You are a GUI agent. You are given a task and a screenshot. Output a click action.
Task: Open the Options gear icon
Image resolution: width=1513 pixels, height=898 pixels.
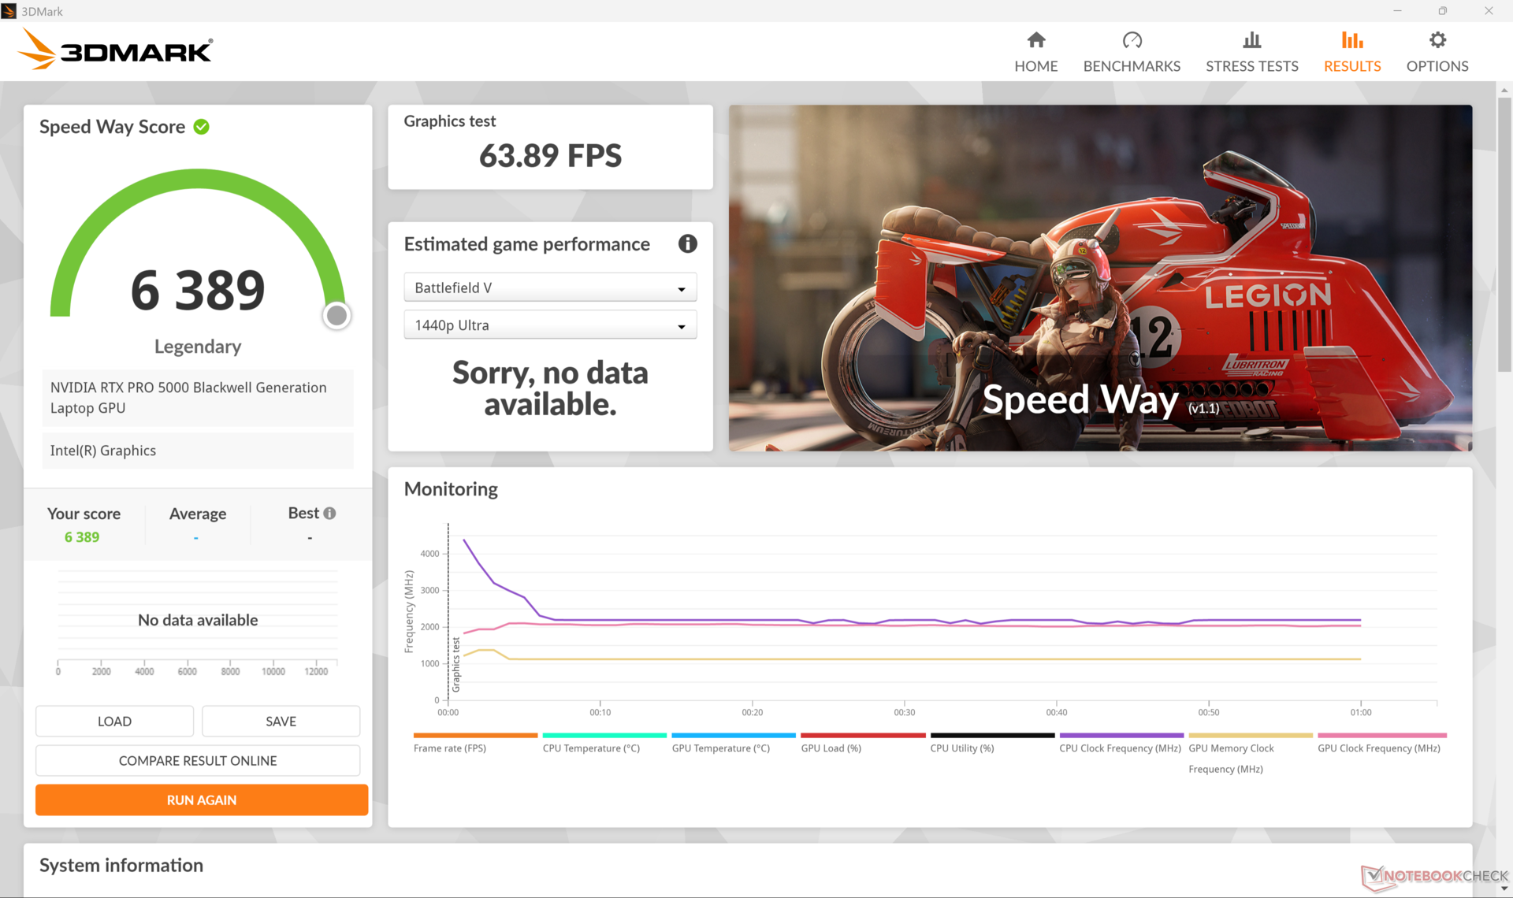pos(1437,40)
